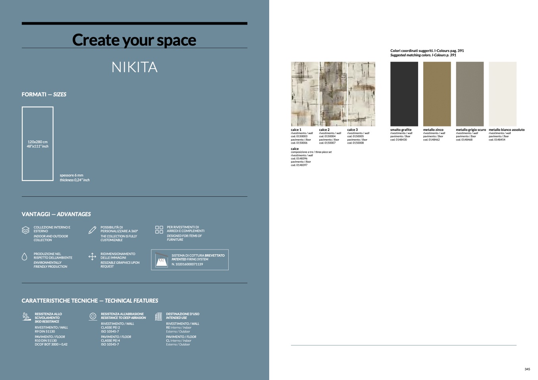538x380 pixels.
Task: Click the 120x280 cm size diagram
Action: coord(38,144)
